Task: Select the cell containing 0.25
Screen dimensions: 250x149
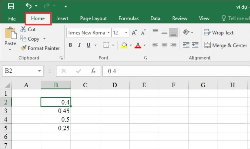Action: pos(56,128)
